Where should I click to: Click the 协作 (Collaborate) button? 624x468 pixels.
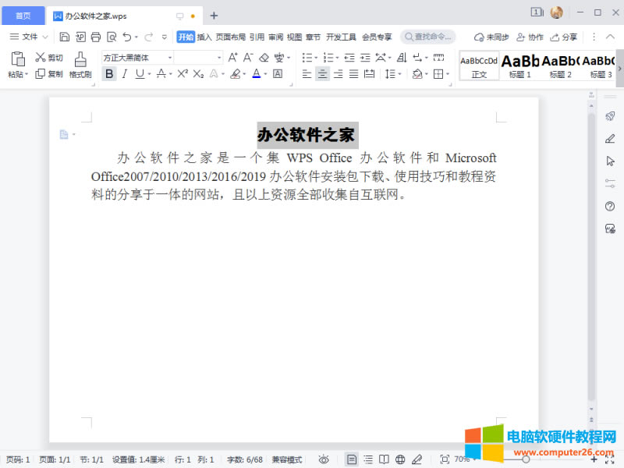530,37
